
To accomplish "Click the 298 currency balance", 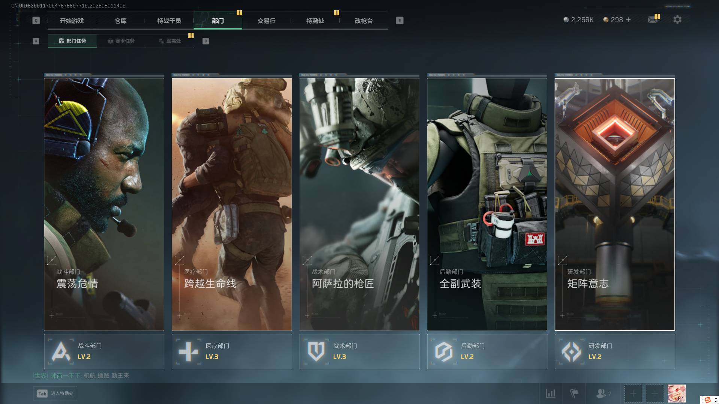I will (x=617, y=20).
